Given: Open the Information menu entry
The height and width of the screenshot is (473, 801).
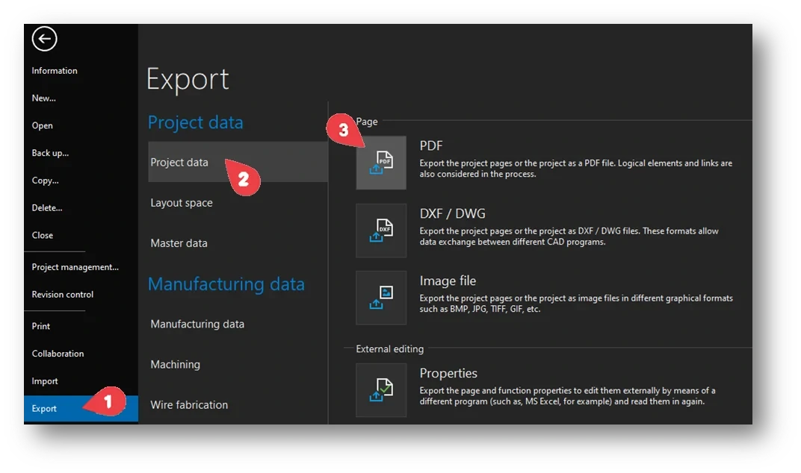Looking at the screenshot, I should (55, 71).
